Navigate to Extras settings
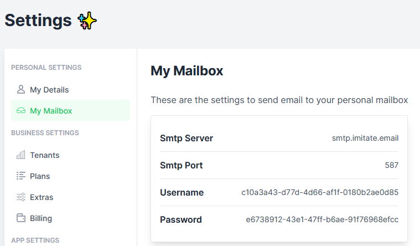The image size is (420, 246). pyautogui.click(x=70, y=197)
